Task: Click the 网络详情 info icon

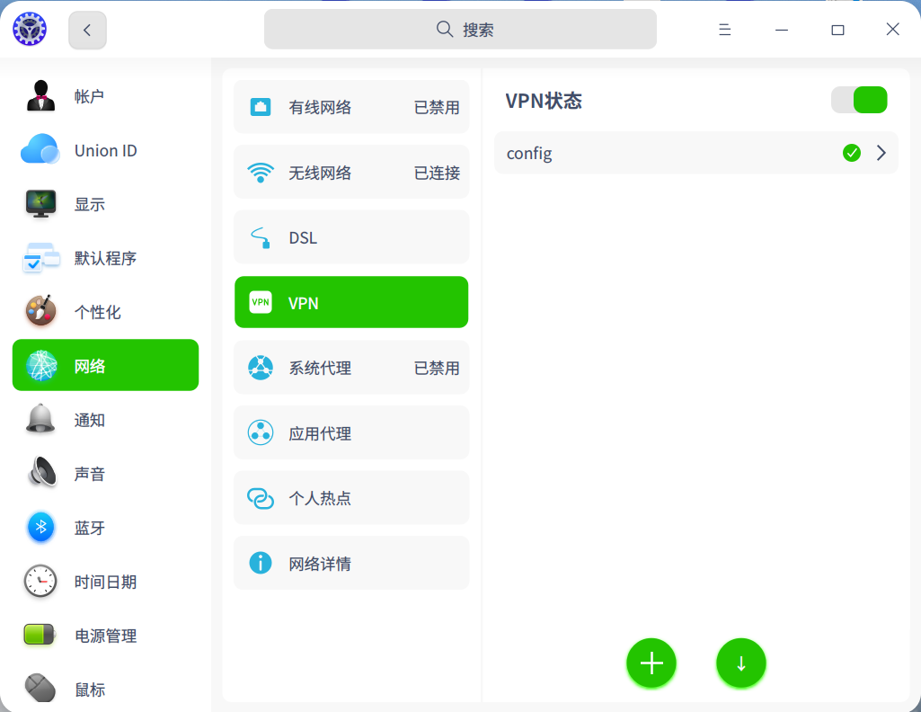Action: click(261, 563)
